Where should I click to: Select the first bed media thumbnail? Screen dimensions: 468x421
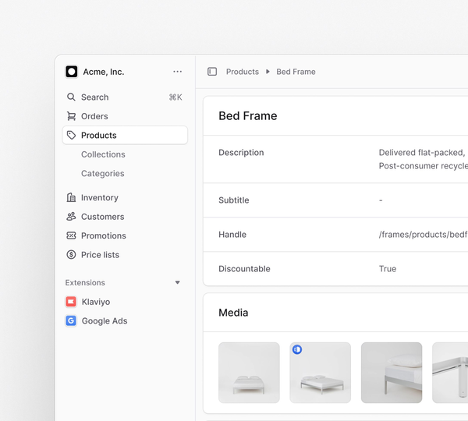[x=249, y=373]
